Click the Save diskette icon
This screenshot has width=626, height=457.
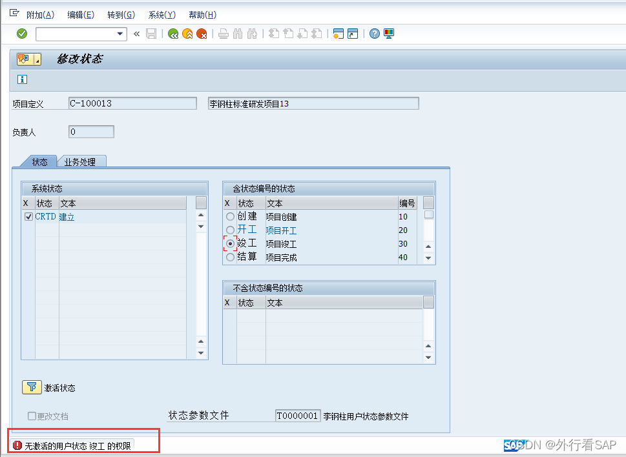[151, 34]
